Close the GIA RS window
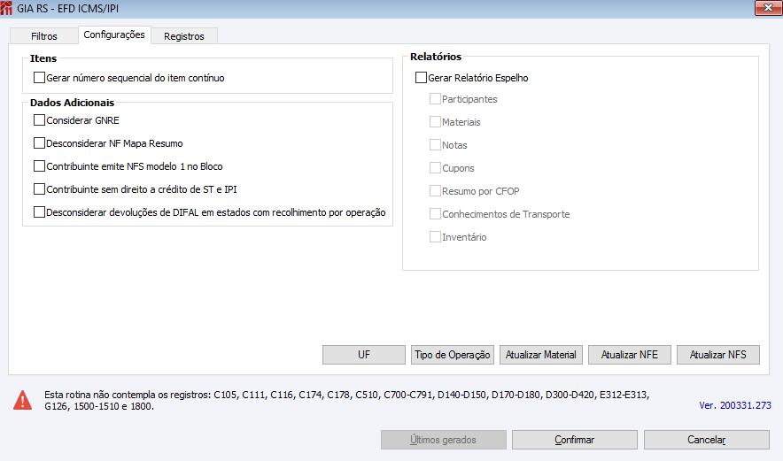The height and width of the screenshot is (461, 783). (766, 8)
